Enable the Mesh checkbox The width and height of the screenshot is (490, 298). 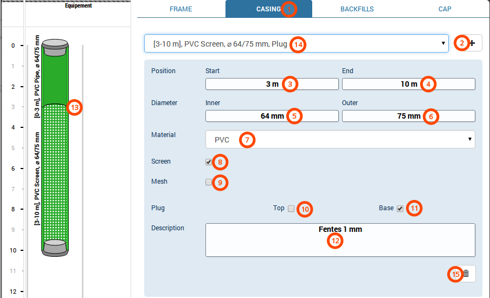(x=209, y=182)
